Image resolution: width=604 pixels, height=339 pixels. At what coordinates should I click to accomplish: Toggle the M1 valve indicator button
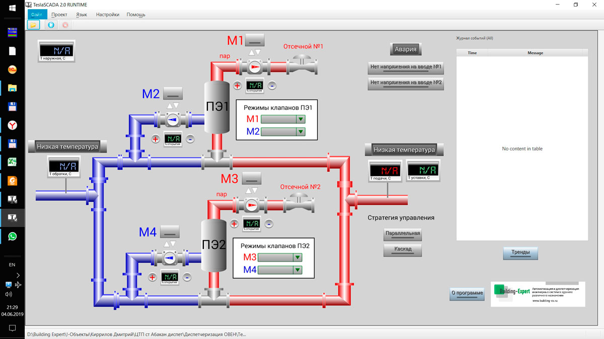256,40
